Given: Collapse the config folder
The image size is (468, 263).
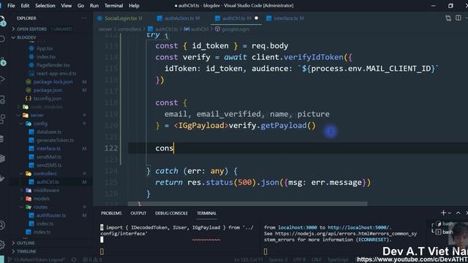Looking at the screenshot, I should point(40,123).
